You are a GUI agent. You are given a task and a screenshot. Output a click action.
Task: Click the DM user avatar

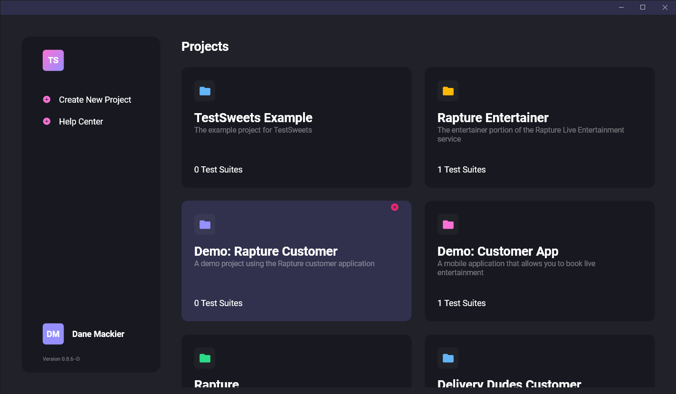(53, 334)
